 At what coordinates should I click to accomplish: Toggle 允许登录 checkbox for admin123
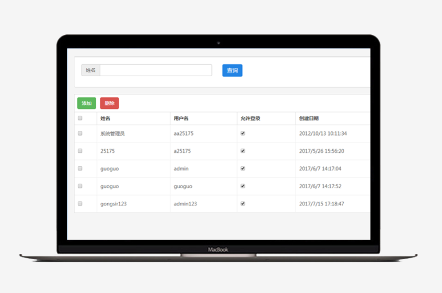click(x=242, y=203)
